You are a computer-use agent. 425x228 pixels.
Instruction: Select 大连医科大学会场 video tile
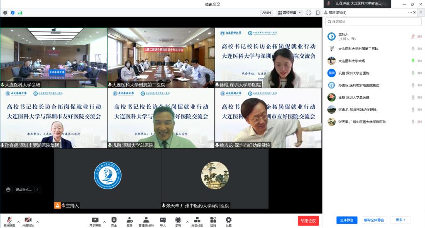[x=54, y=58]
